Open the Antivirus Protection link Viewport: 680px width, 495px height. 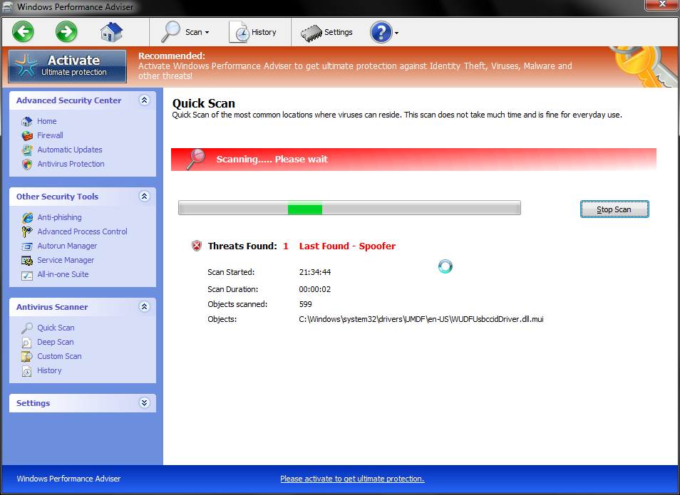point(71,164)
